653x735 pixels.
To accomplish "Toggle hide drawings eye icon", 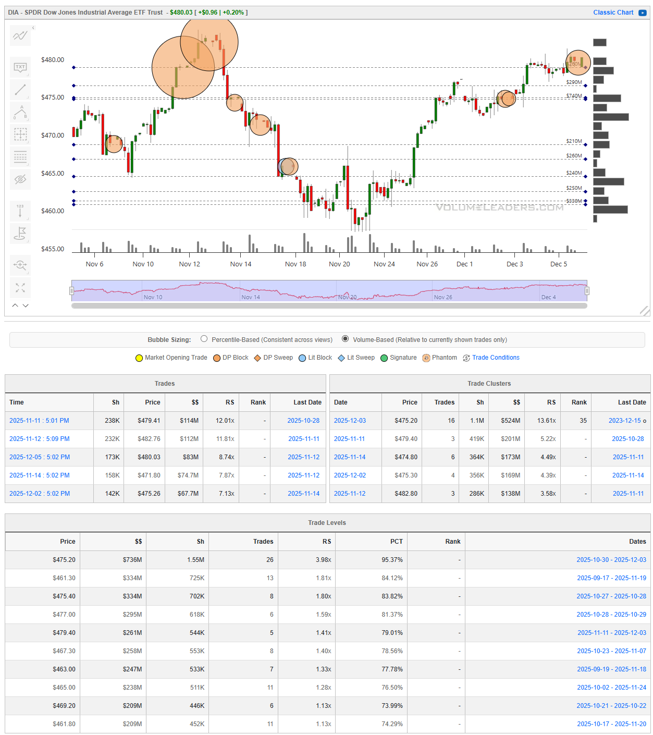I will tap(20, 179).
